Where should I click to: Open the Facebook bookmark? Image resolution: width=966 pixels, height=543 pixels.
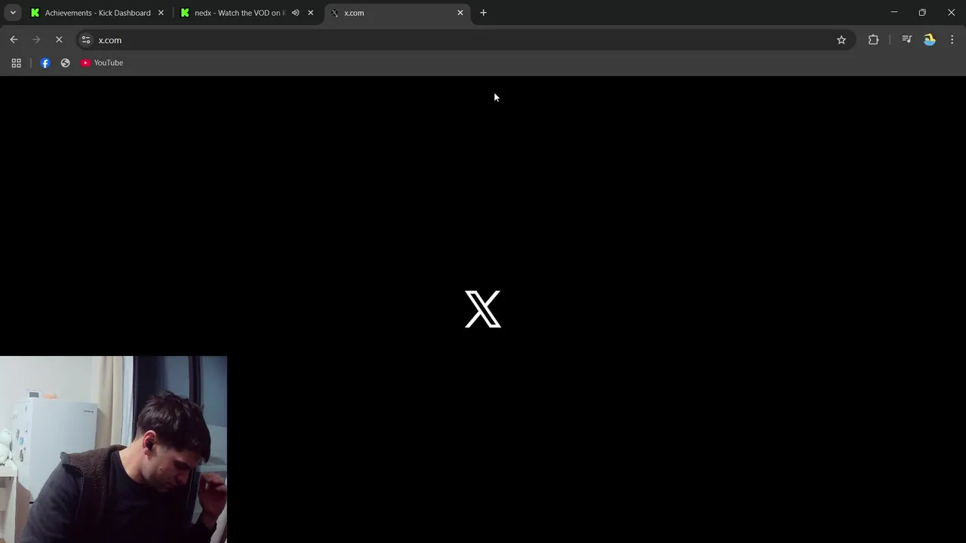tap(45, 63)
